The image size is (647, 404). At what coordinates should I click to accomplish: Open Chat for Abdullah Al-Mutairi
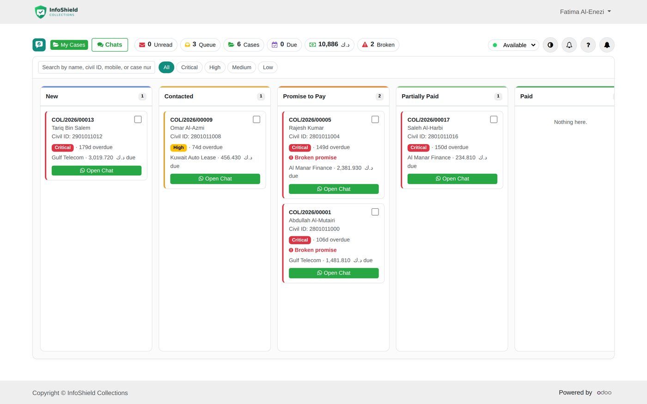point(334,273)
